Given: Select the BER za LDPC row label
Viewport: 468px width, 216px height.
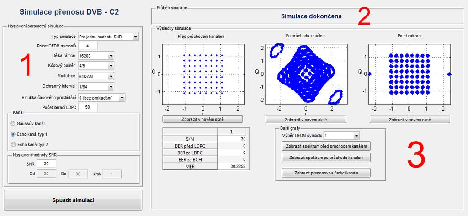Looking at the screenshot, I should pyautogui.click(x=190, y=153).
